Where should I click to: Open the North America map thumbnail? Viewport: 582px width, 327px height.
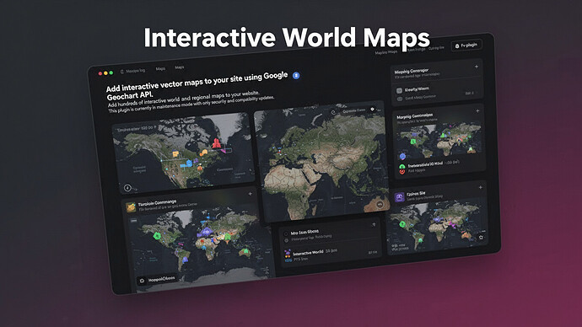183,153
